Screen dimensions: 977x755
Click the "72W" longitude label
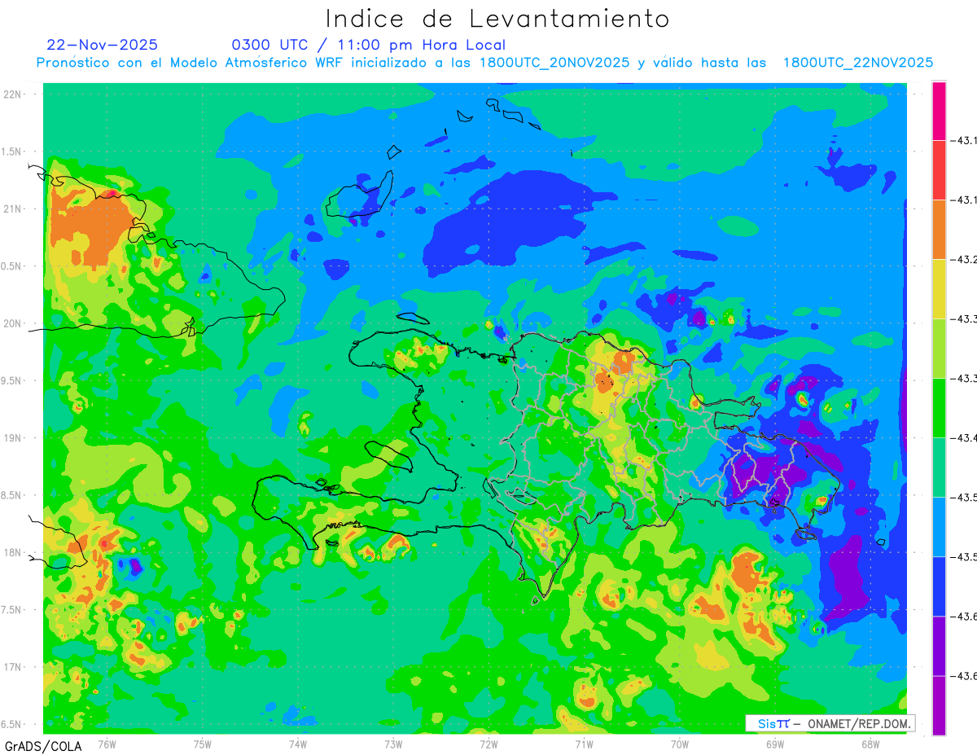[x=488, y=744]
